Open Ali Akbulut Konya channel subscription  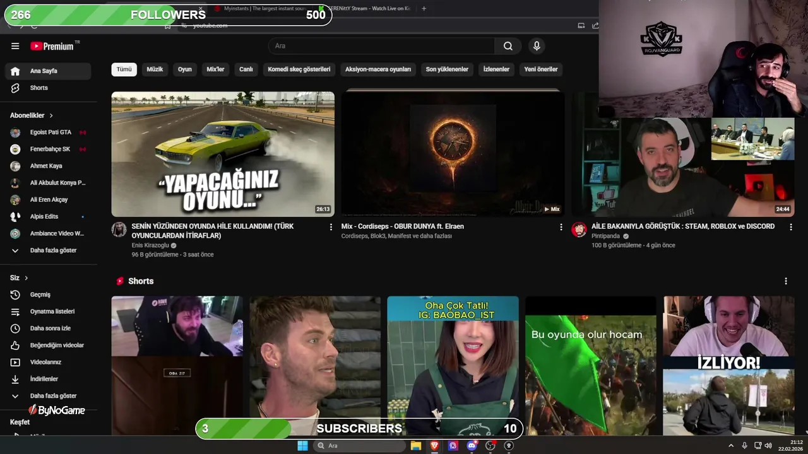(x=48, y=183)
